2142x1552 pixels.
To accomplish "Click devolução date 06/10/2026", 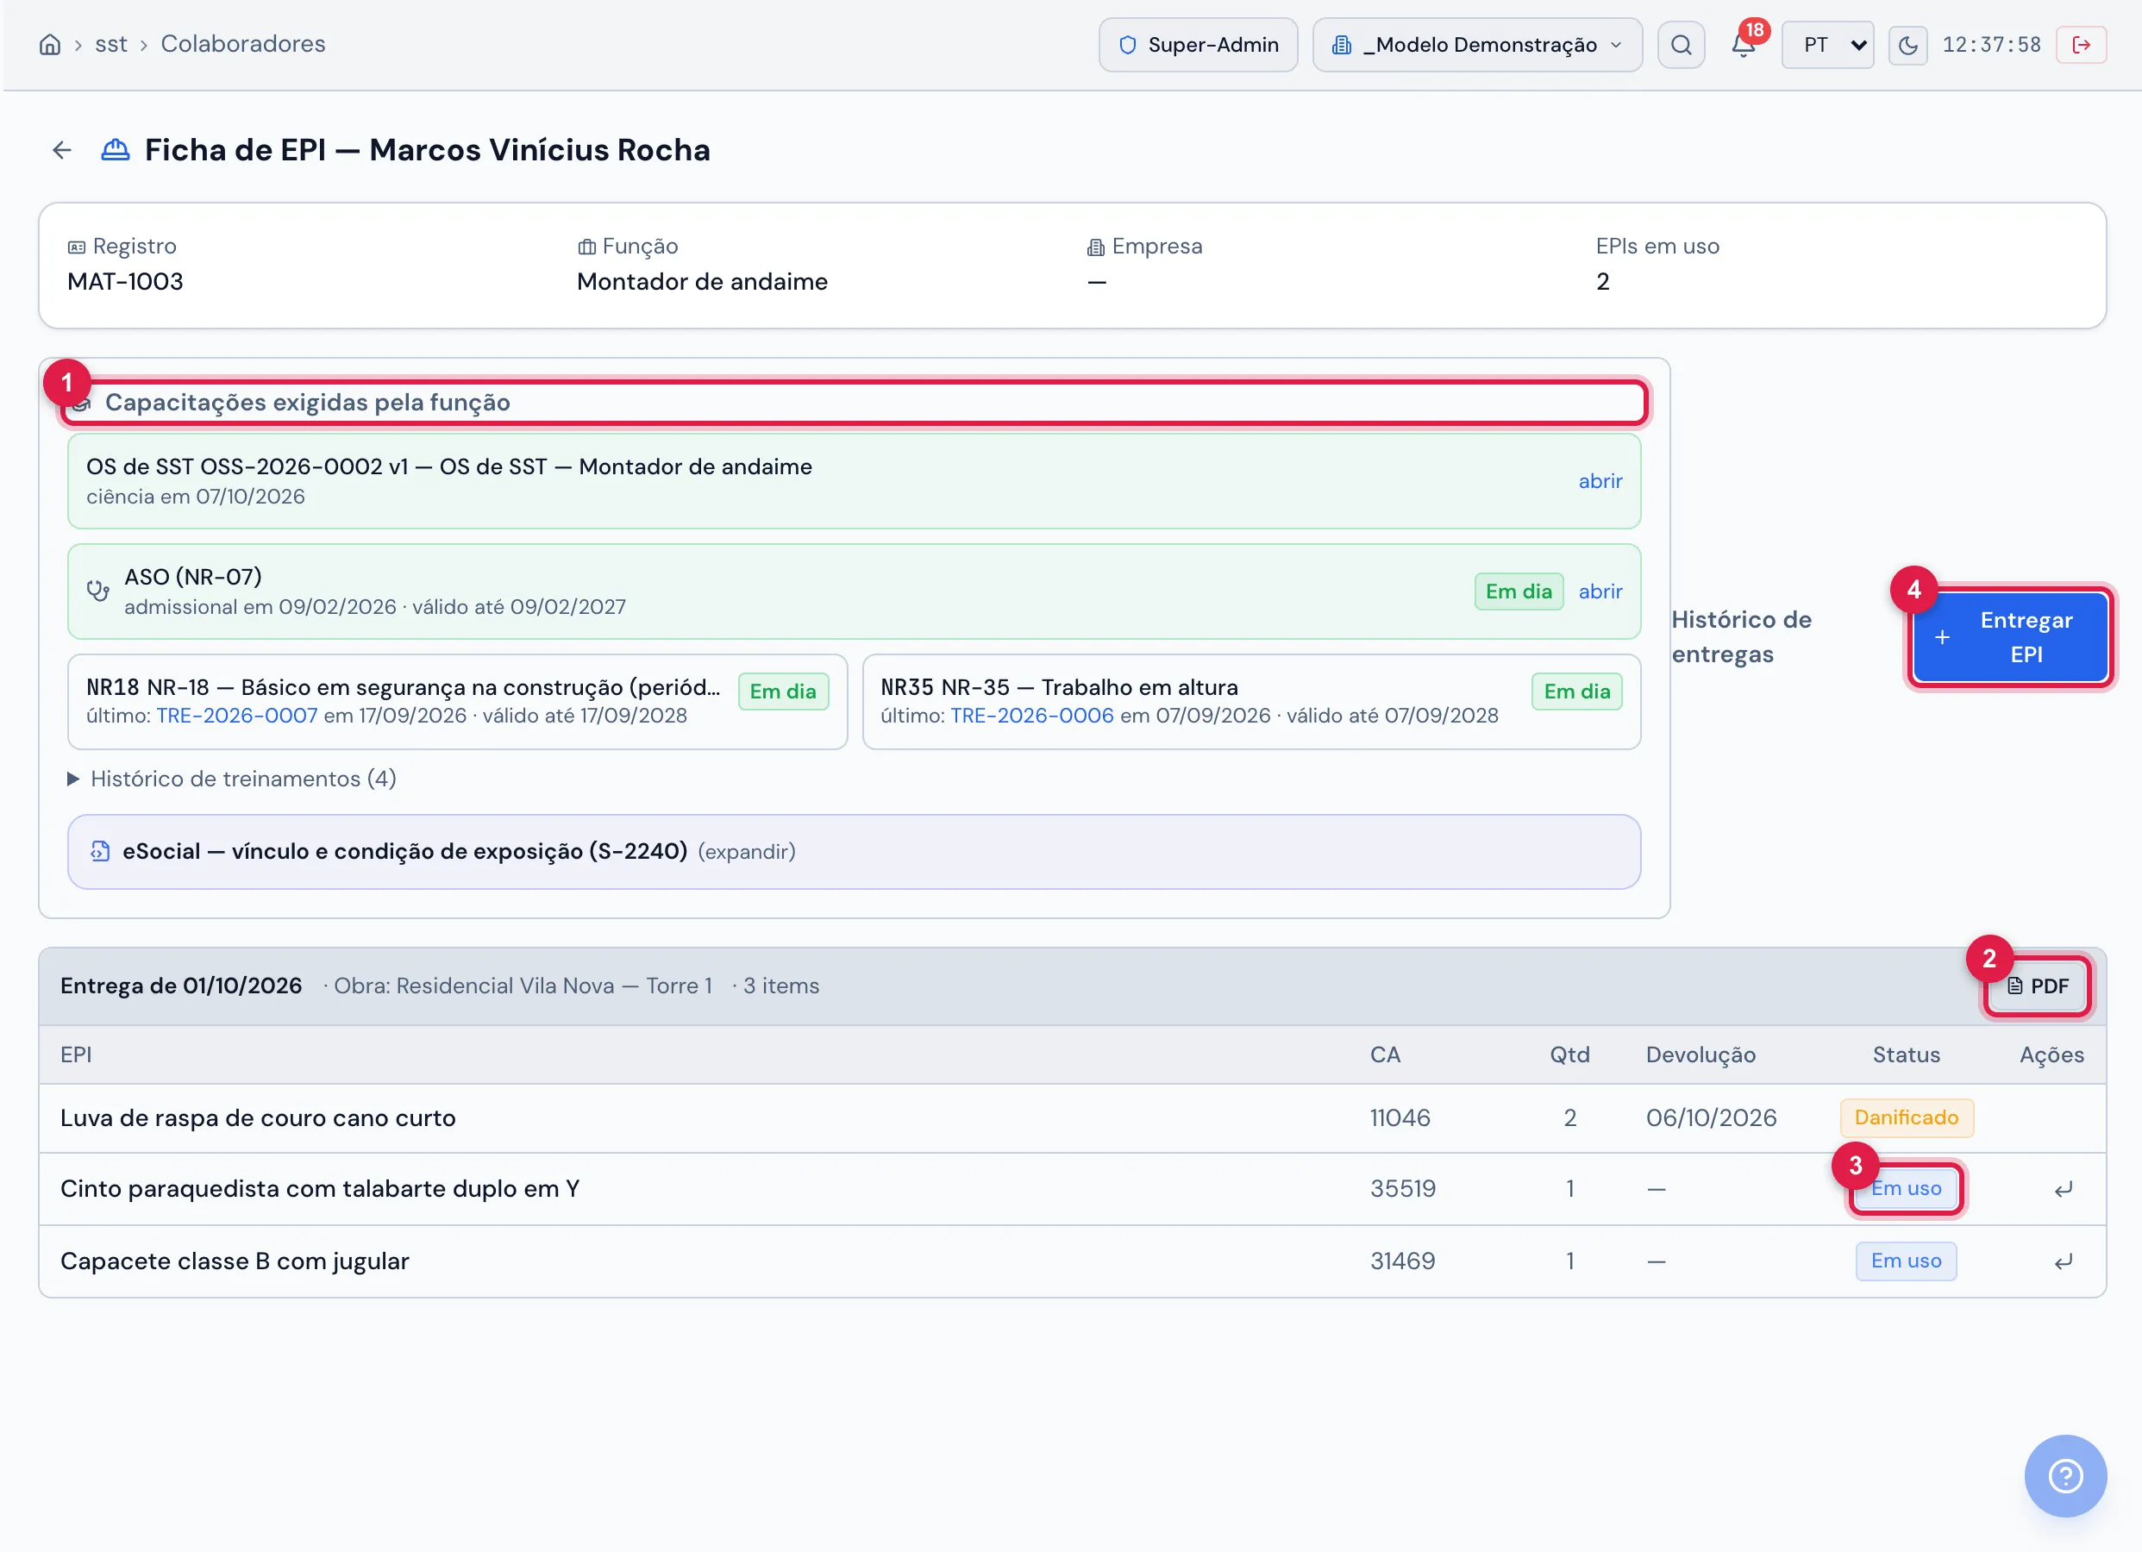I will point(1712,1117).
